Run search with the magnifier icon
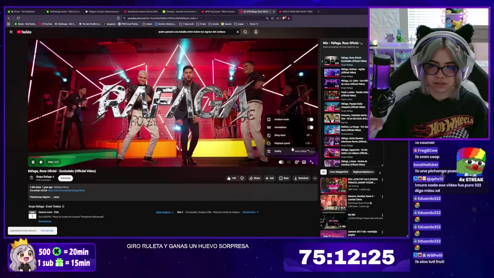The width and height of the screenshot is (494, 278). (x=245, y=32)
